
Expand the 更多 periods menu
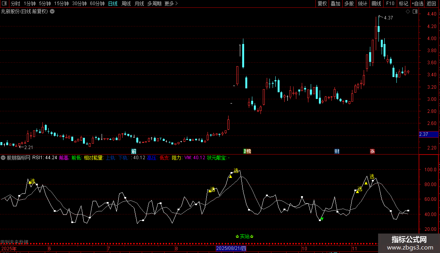tap(171, 4)
